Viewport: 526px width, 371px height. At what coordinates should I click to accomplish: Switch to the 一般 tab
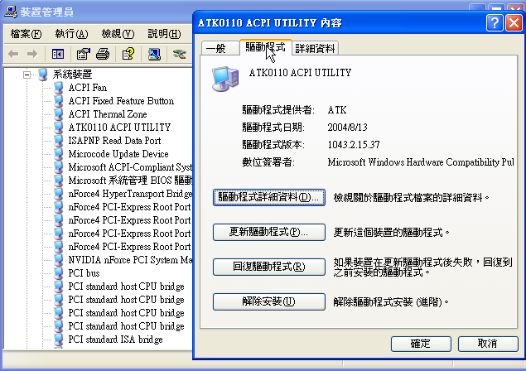pyautogui.click(x=220, y=48)
